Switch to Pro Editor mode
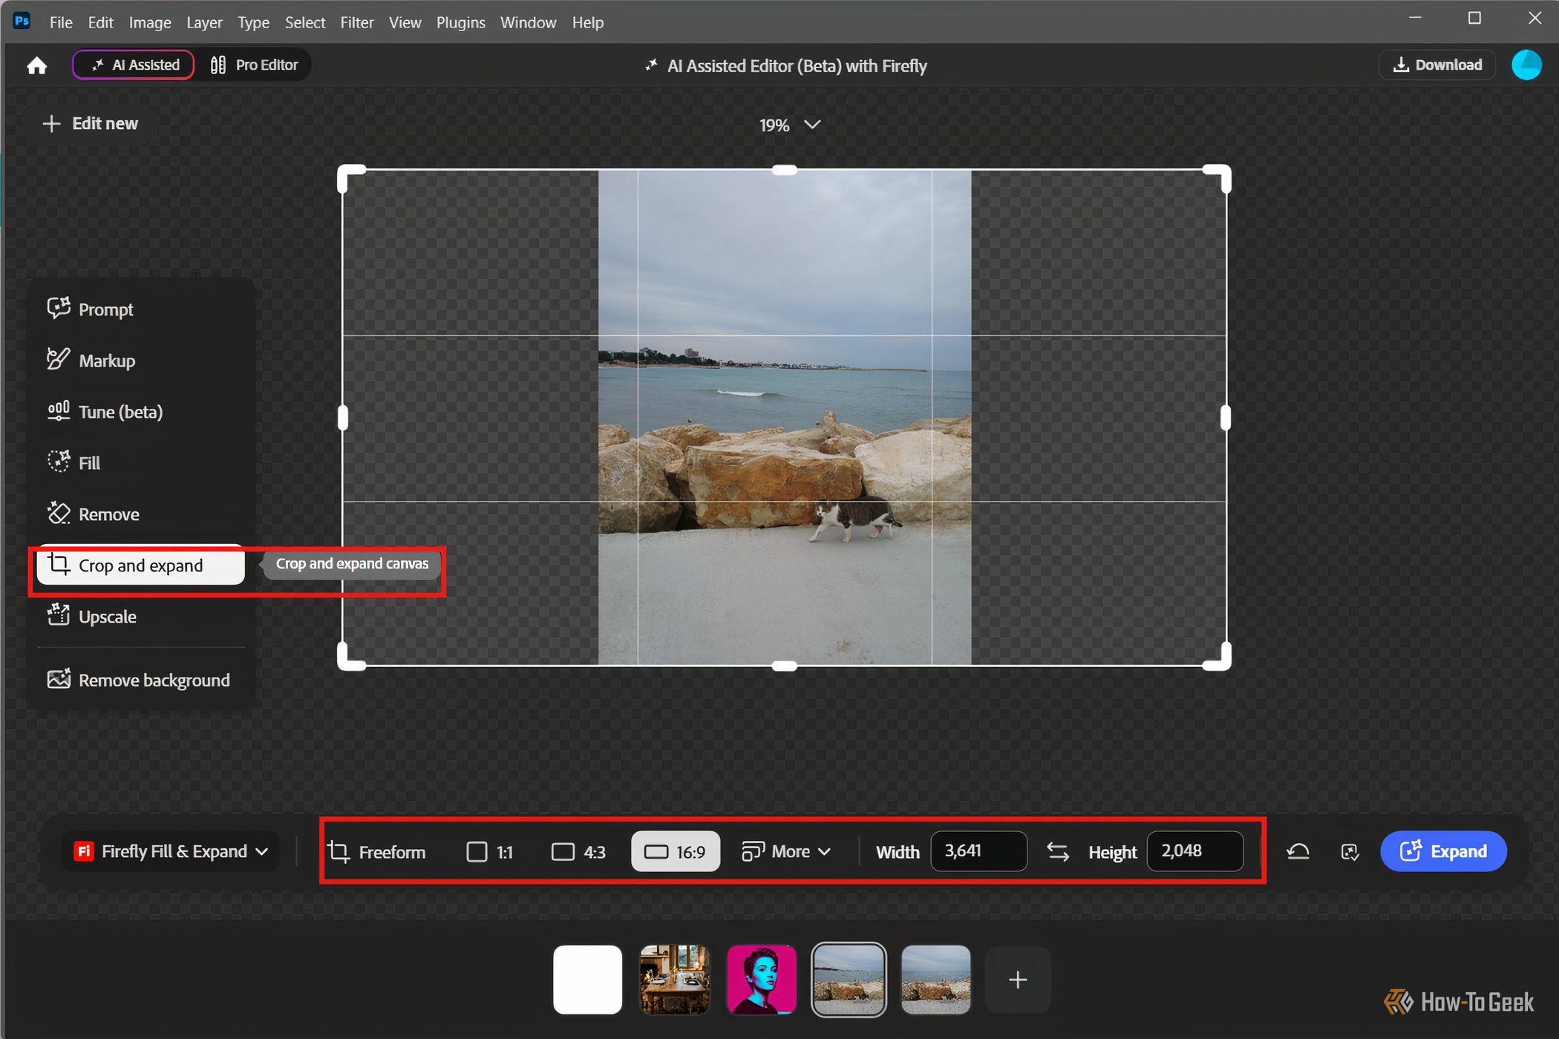 254,65
